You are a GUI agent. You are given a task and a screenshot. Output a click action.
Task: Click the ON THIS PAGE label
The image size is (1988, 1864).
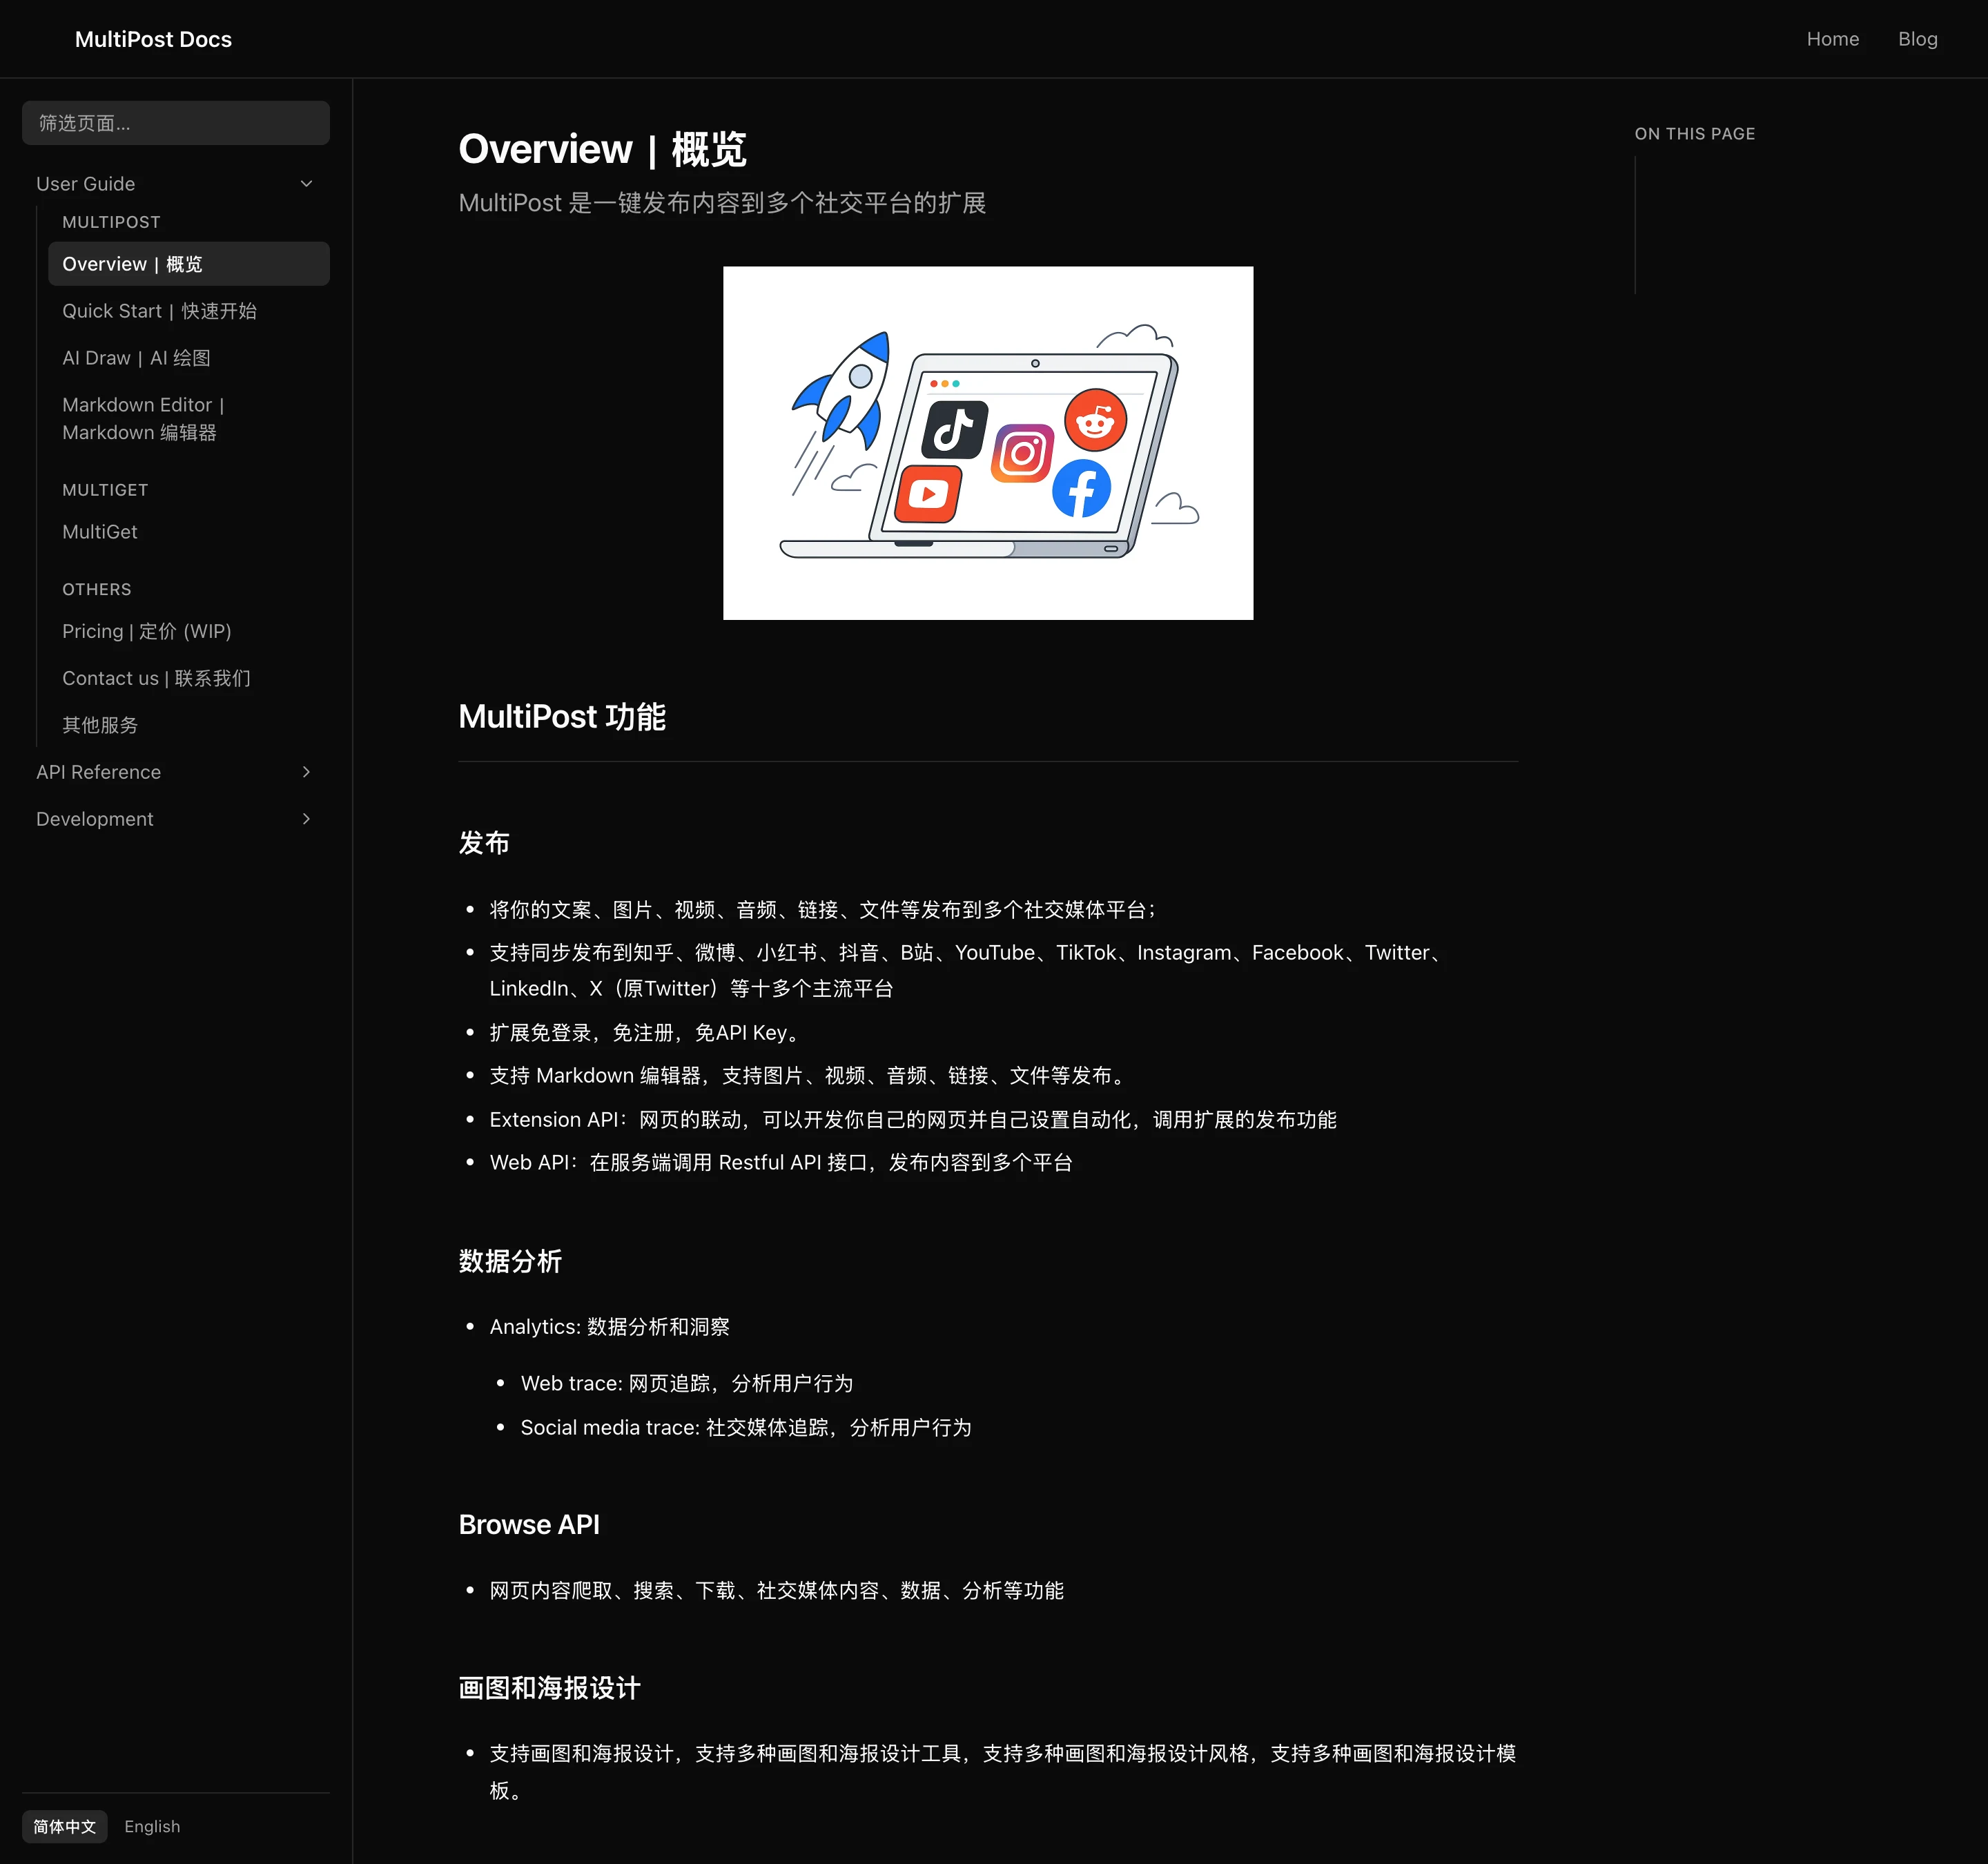[1694, 134]
